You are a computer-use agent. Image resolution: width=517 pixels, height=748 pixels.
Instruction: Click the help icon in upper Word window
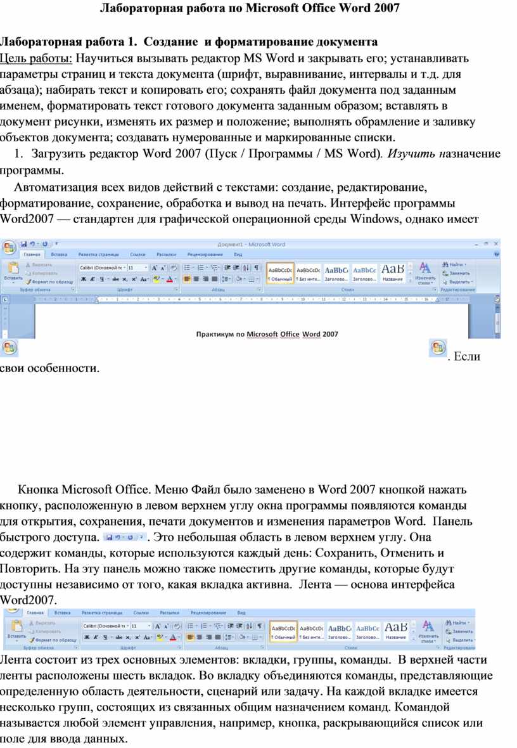(x=496, y=254)
